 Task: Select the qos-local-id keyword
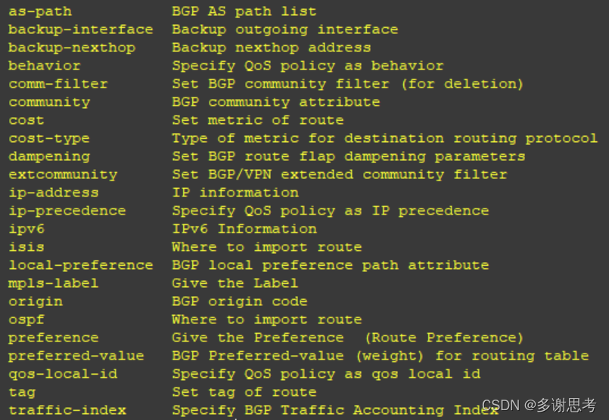(x=63, y=374)
